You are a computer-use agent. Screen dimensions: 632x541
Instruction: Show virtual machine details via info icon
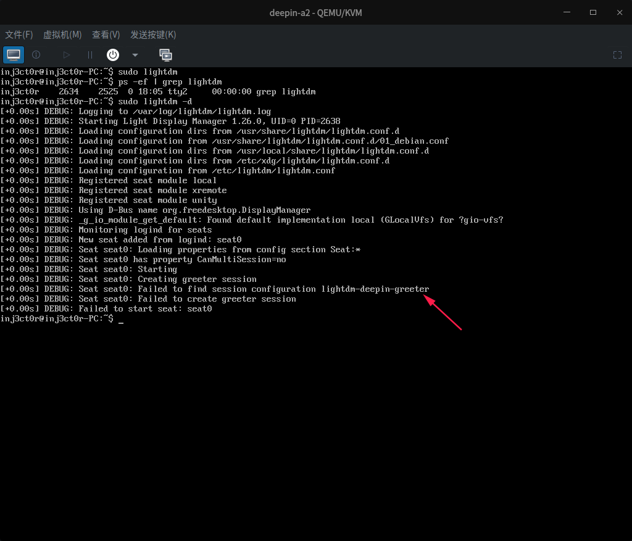coord(36,55)
